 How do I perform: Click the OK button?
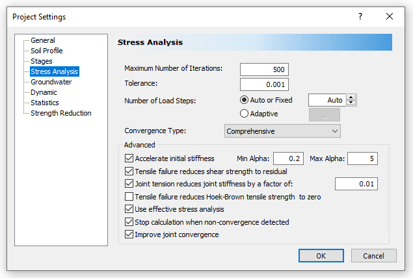click(321, 256)
